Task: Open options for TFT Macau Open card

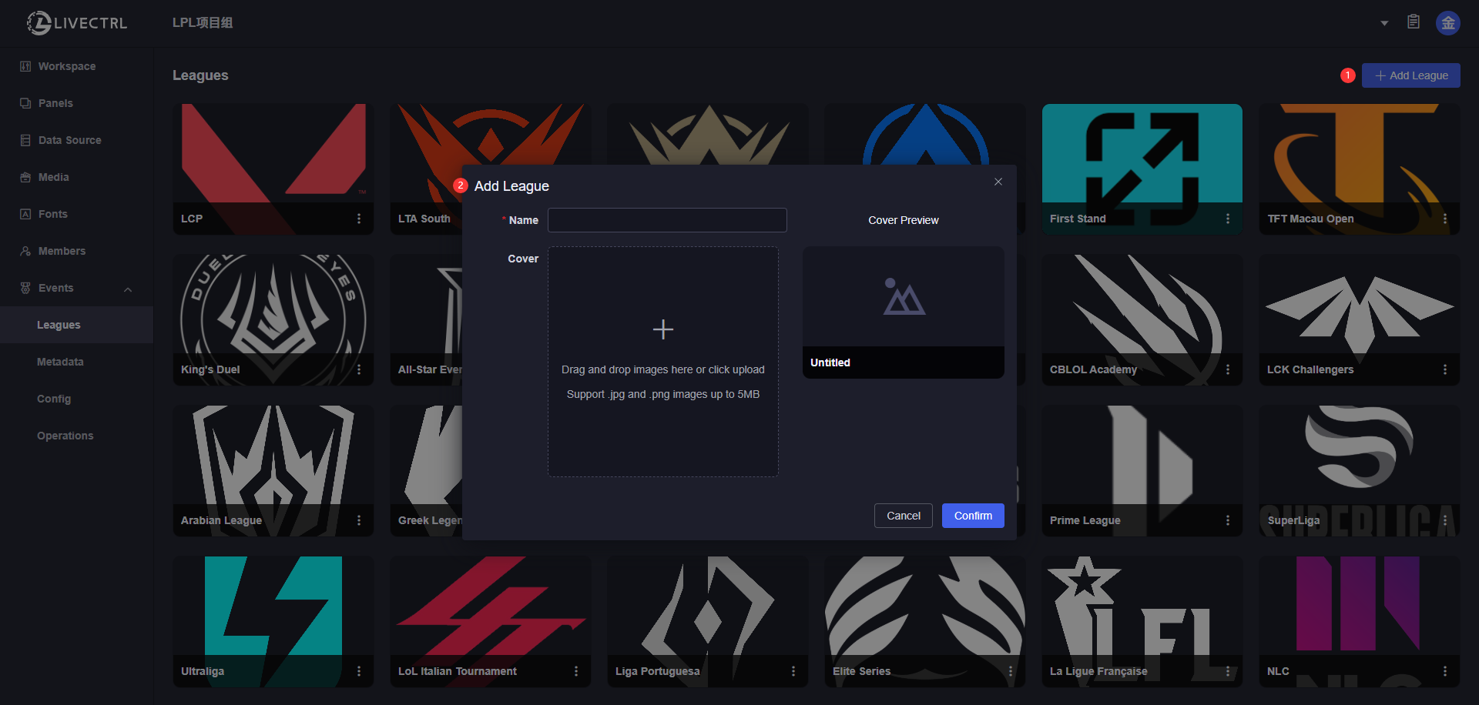Action: point(1445,219)
